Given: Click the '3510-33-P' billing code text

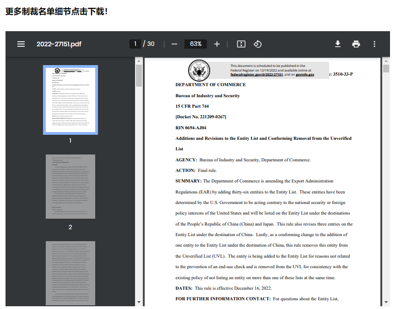Looking at the screenshot, I should [x=343, y=74].
